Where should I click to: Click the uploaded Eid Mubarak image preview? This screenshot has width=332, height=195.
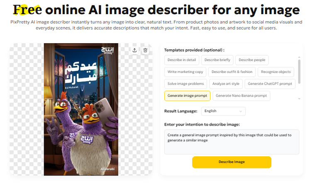click(81, 109)
